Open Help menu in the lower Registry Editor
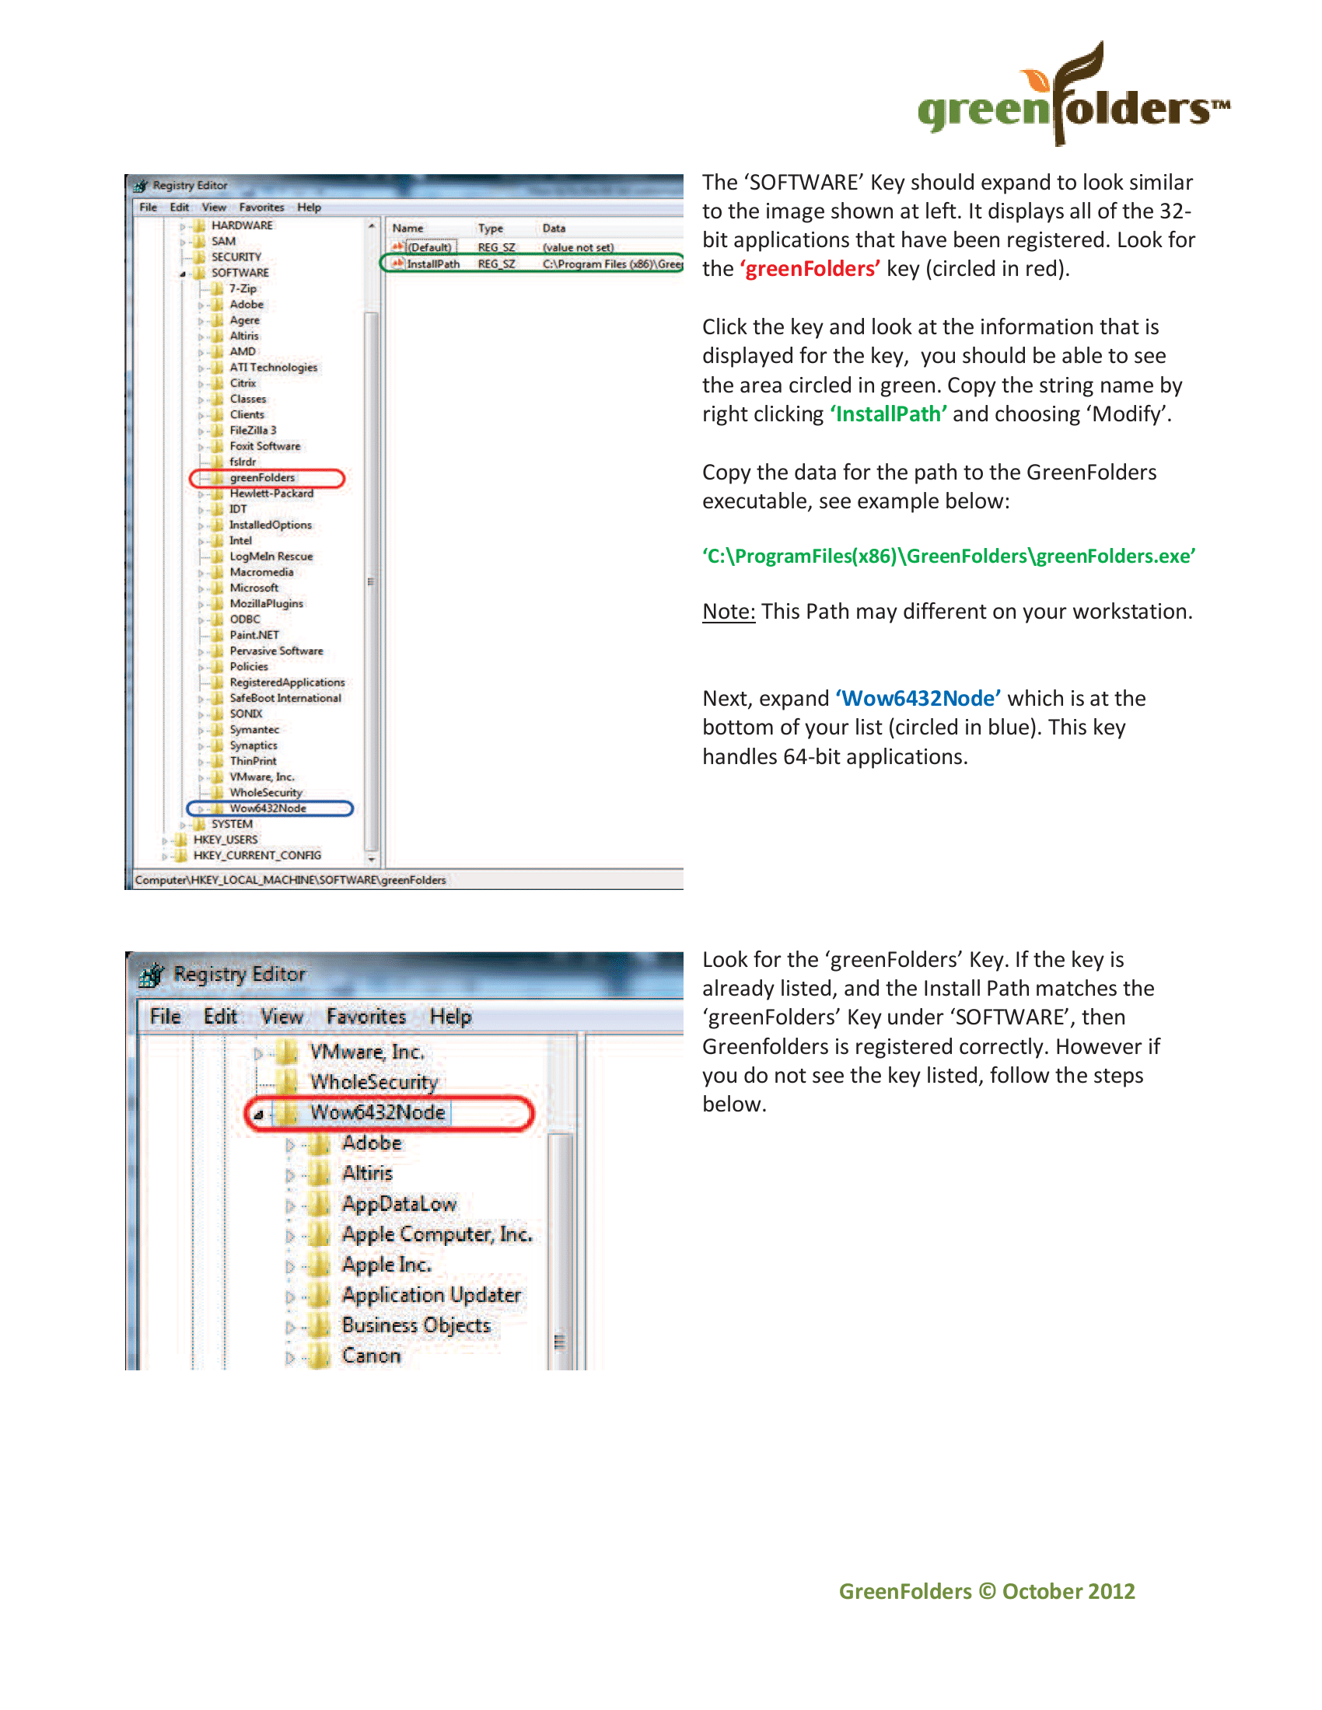The image size is (1322, 1710). point(450,1017)
